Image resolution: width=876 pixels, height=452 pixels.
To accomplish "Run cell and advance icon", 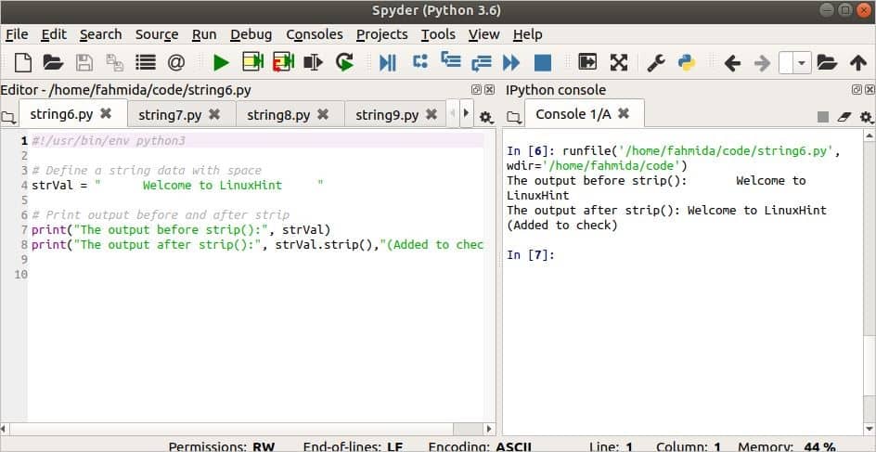I will pos(283,62).
